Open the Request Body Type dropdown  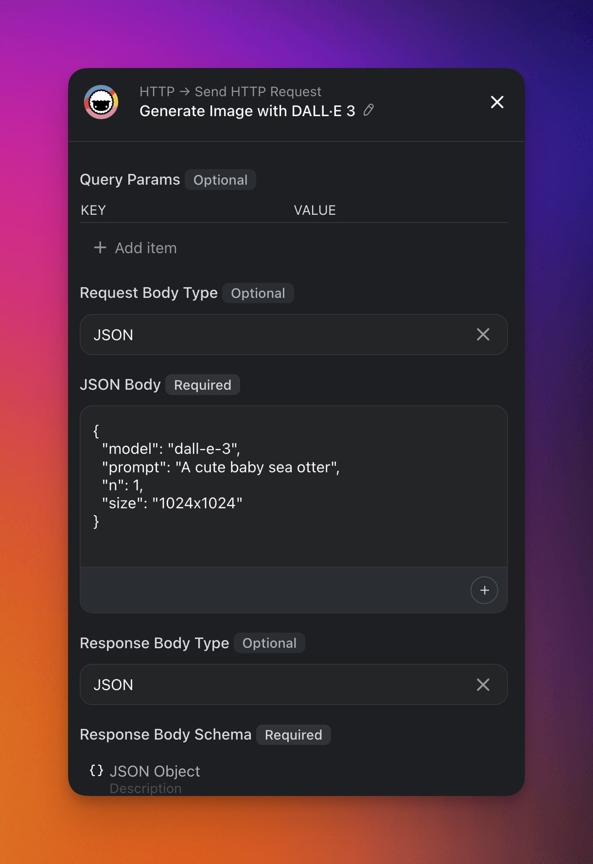(x=277, y=334)
